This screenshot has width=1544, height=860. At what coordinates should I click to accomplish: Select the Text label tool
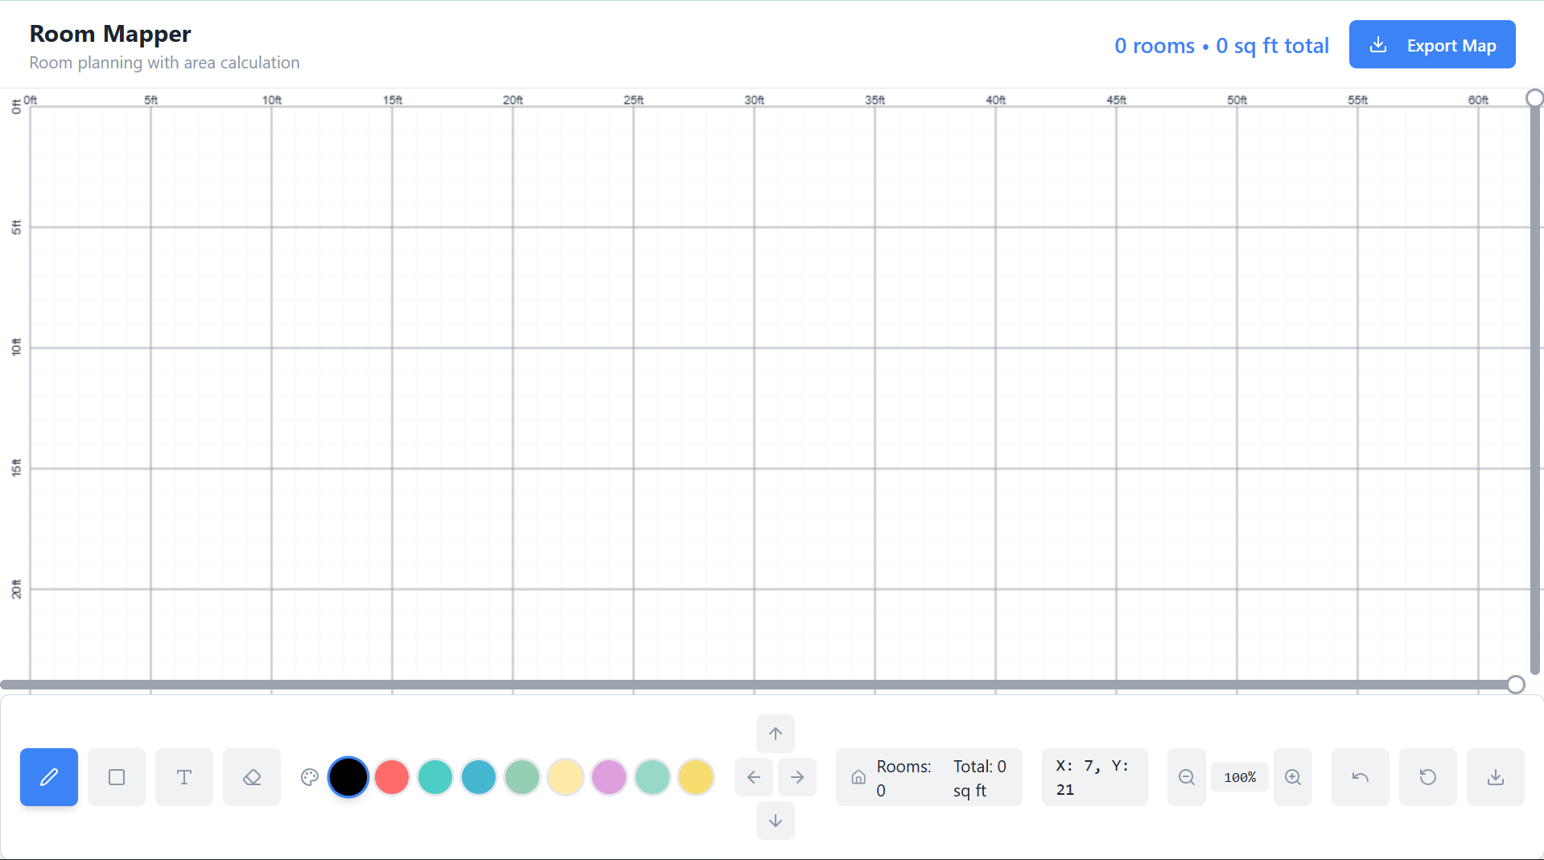click(183, 776)
